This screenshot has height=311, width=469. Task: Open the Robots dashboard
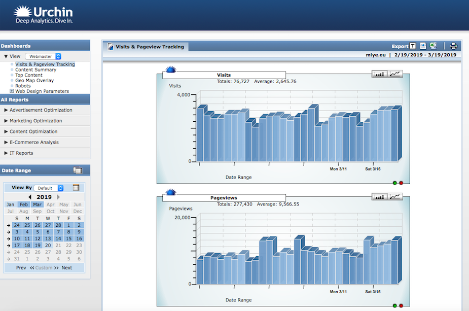[23, 86]
